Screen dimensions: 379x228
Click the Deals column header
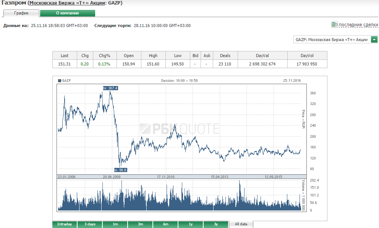(x=225, y=56)
